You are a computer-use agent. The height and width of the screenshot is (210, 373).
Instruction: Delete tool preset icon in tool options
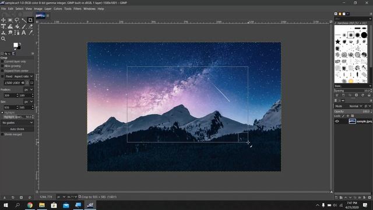[x=21, y=197]
